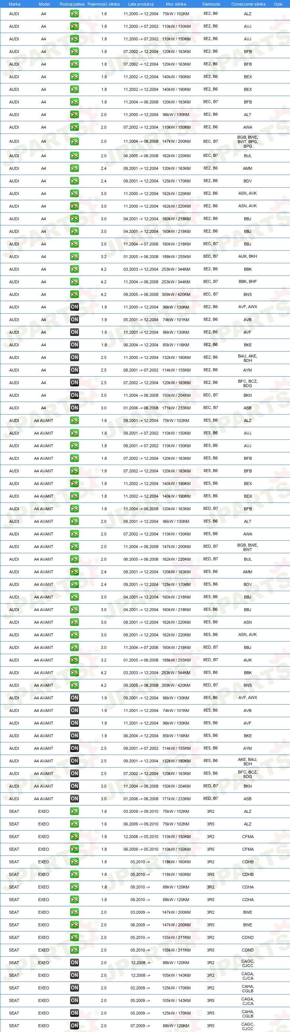Click petrol icon in SEAT EXEO CDHB 3R5 row
The height and width of the screenshot is (1032, 290).
coord(75,874)
